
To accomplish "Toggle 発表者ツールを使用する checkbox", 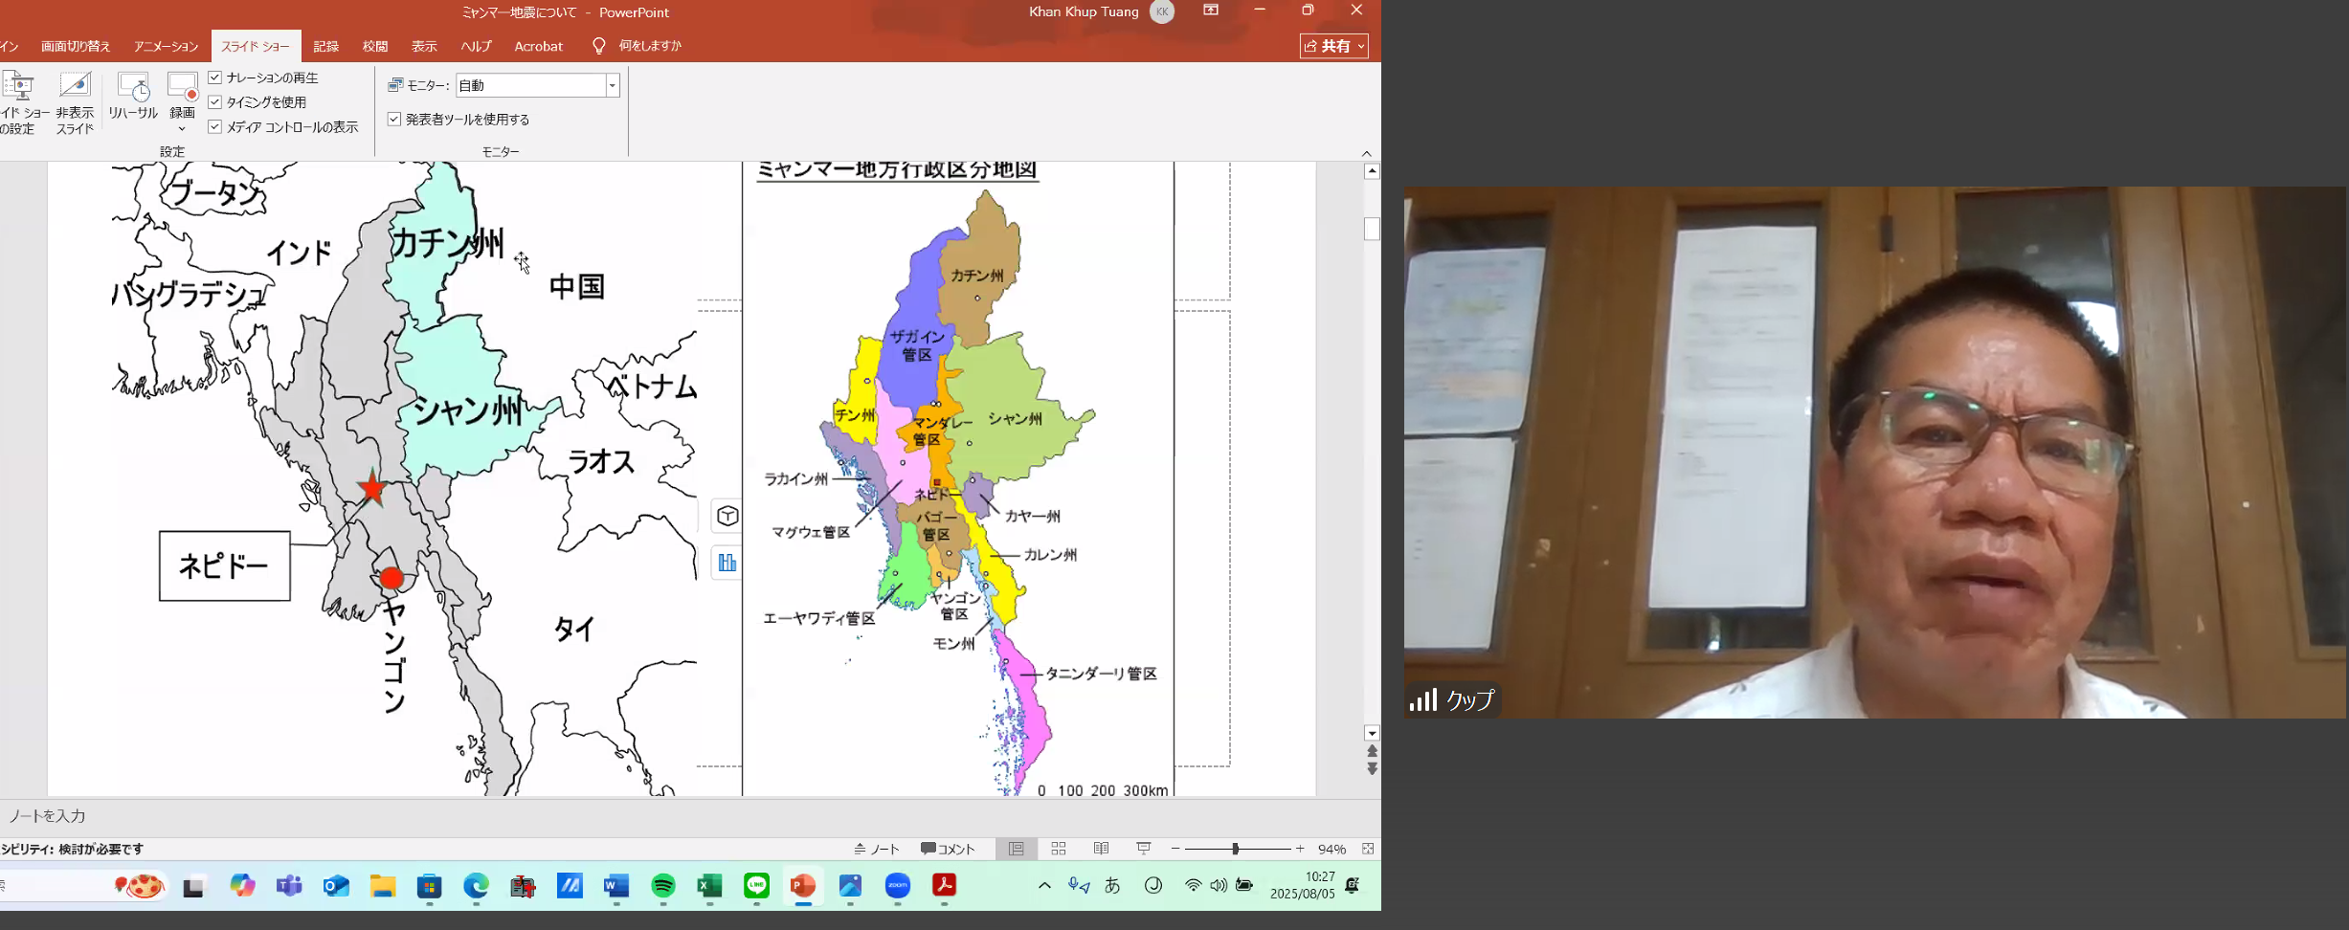I will coord(394,119).
